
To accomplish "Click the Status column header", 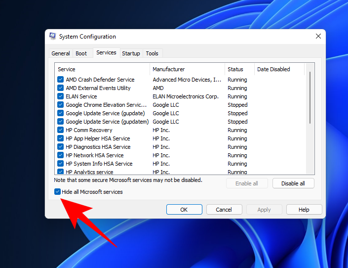I will (x=239, y=69).
